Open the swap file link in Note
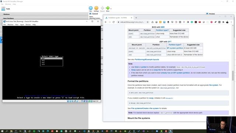Screen dimensions: 236x133 157,70
